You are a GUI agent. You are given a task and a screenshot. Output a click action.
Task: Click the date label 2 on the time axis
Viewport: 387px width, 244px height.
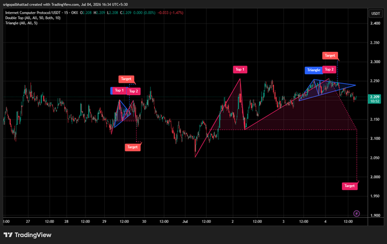pos(233,222)
